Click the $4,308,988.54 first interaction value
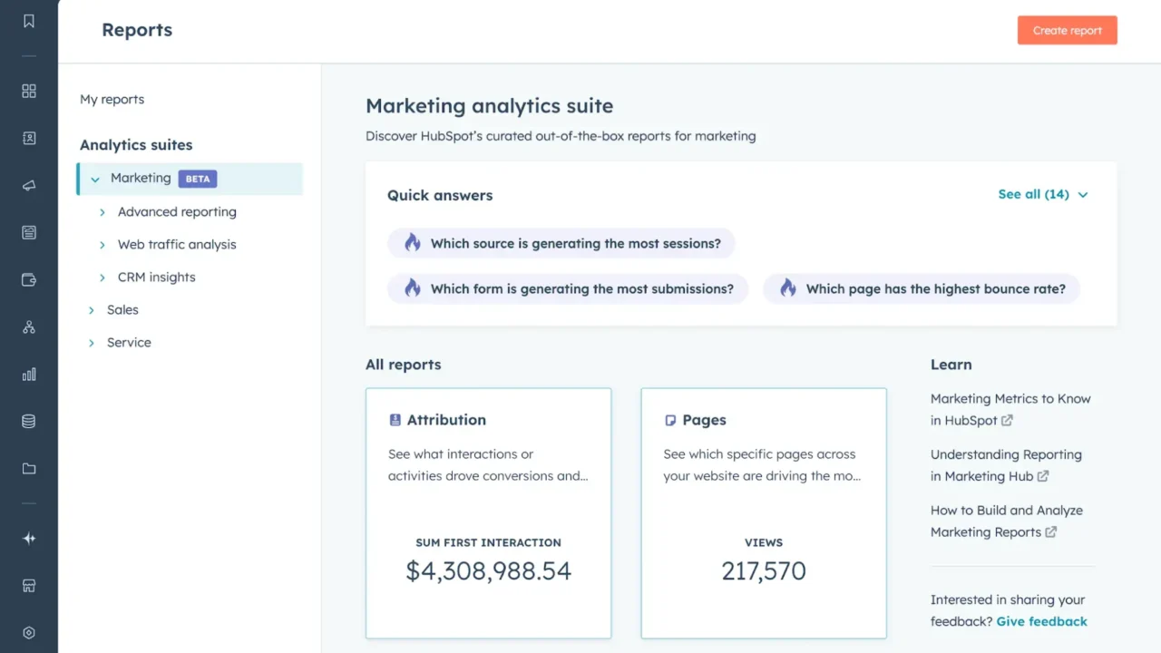 coord(488,570)
